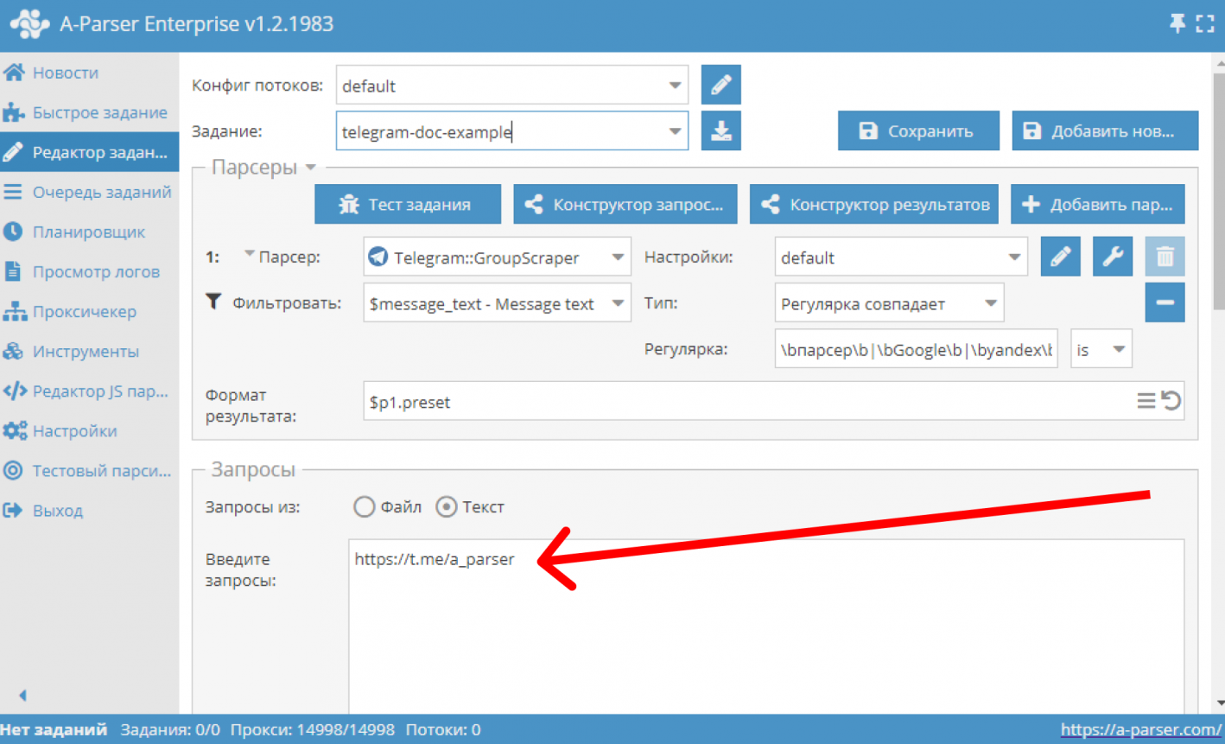The image size is (1225, 744).
Task: Collapse the sidebar with the left arrow
Action: pyautogui.click(x=22, y=695)
